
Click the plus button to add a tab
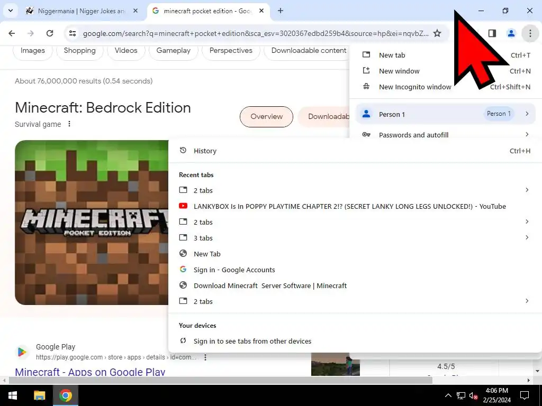(281, 11)
